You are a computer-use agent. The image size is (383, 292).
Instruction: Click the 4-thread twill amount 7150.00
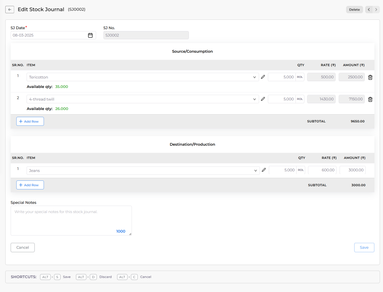click(352, 99)
